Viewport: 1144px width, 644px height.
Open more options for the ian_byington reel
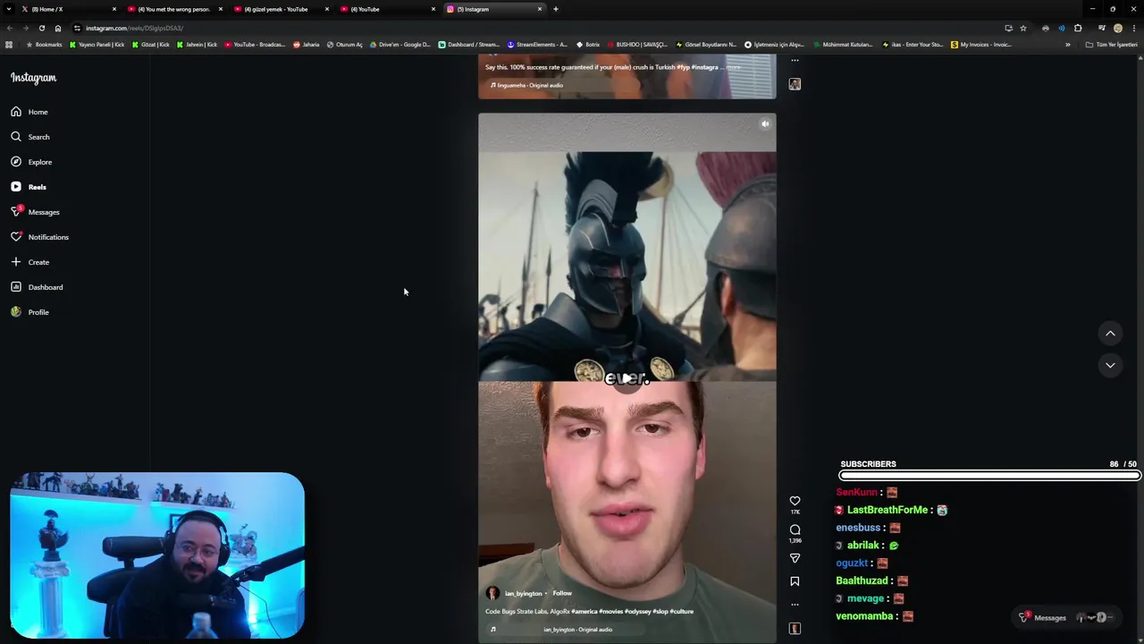(795, 605)
